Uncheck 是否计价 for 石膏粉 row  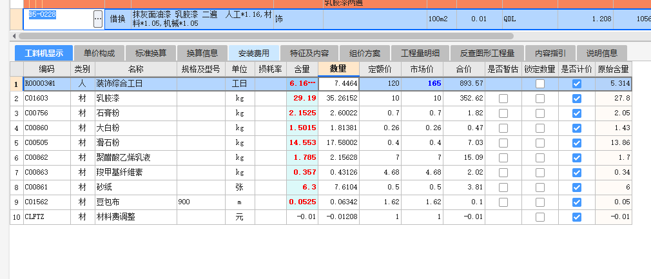576,113
